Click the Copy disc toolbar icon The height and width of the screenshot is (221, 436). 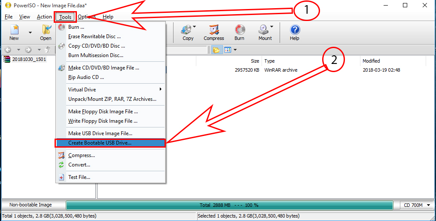click(x=188, y=32)
